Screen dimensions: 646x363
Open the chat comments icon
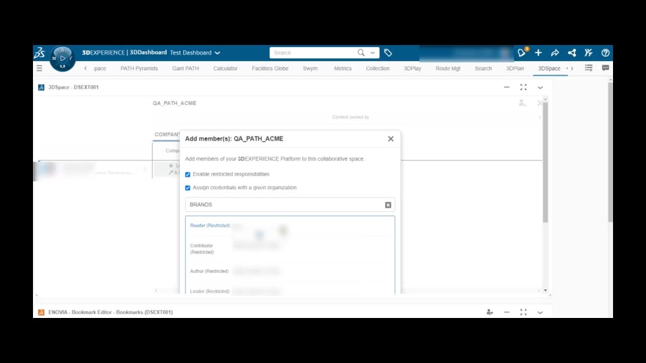[605, 68]
